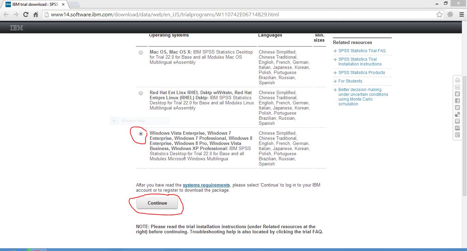The height and width of the screenshot is (251, 467).
Task: Open SPSS Statistics Trial Installation Instructions
Action: [360, 62]
